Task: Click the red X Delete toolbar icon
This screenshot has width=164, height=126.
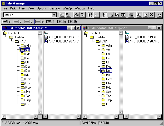Action: 151,15
